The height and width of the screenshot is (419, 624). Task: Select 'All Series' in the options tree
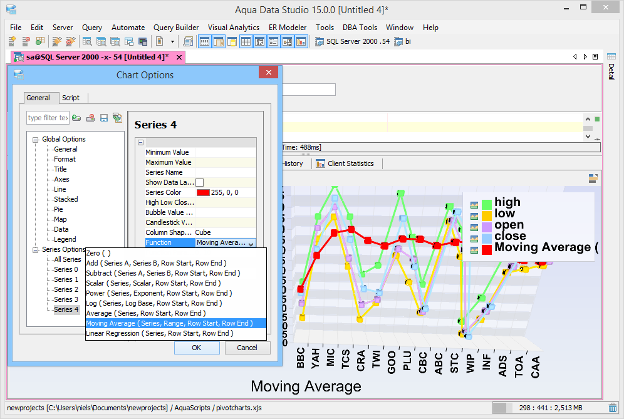pos(67,259)
